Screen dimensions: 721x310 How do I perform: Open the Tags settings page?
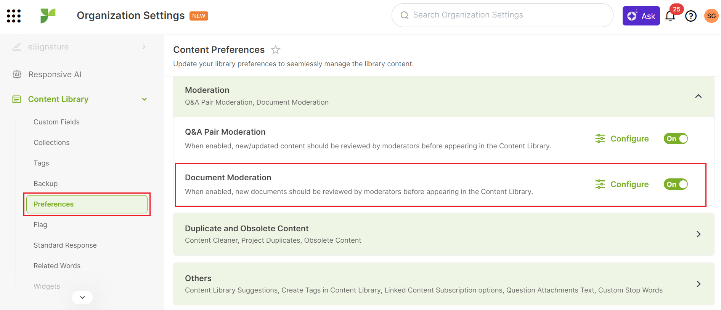pyautogui.click(x=41, y=163)
